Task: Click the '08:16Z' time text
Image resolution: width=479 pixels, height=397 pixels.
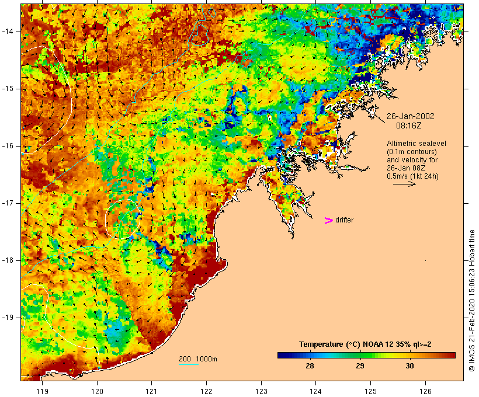Action: point(409,126)
